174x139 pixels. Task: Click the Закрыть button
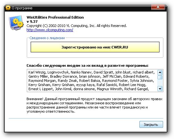click(x=151, y=125)
